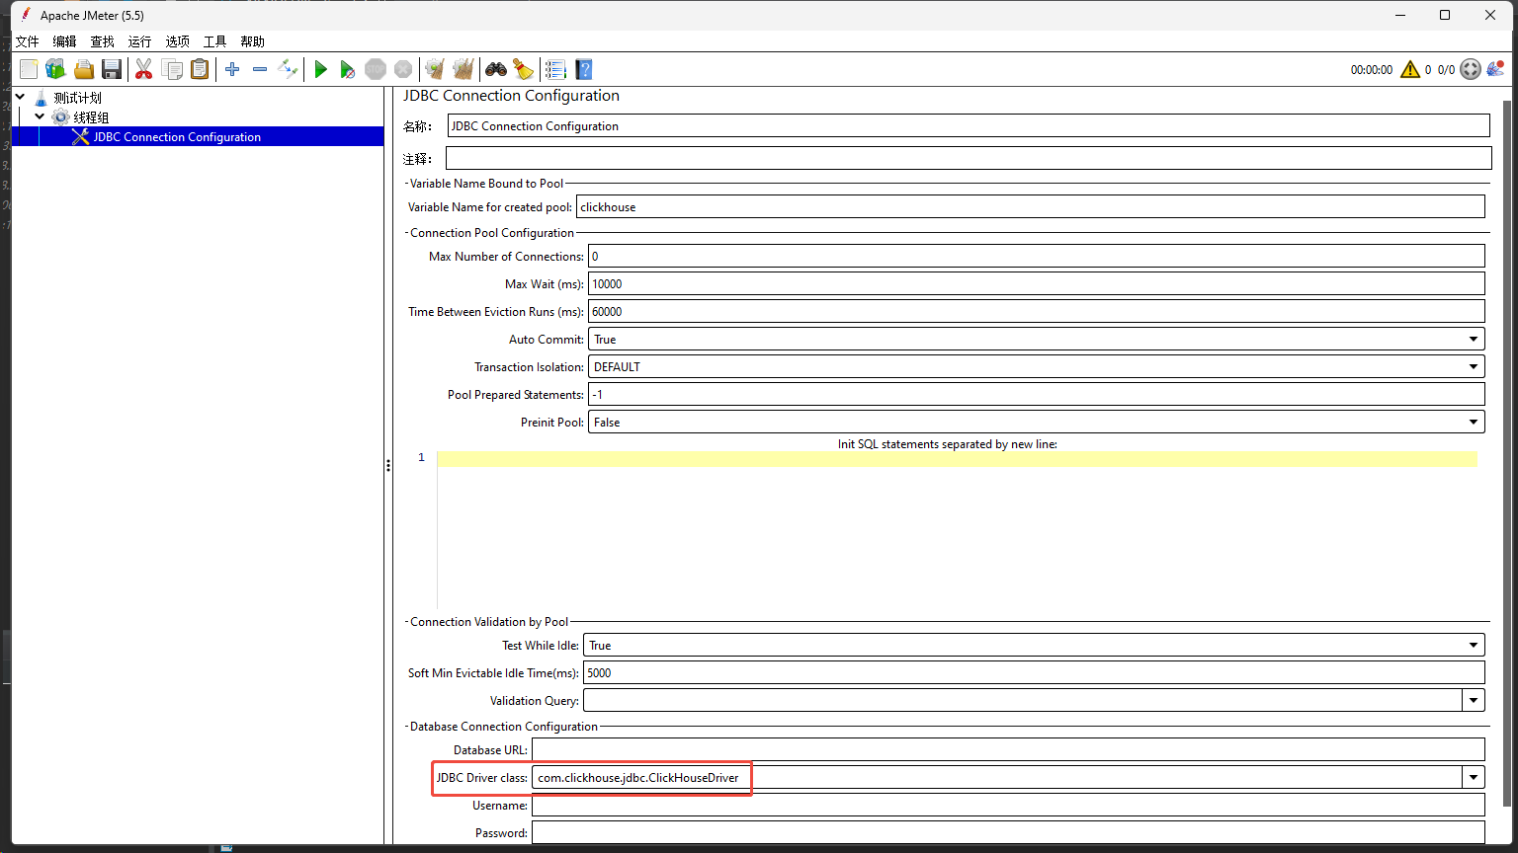The image size is (1518, 853).
Task: Open log viewer via warning triangle
Action: click(1410, 69)
